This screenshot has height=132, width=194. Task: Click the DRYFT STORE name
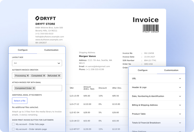[45, 24]
